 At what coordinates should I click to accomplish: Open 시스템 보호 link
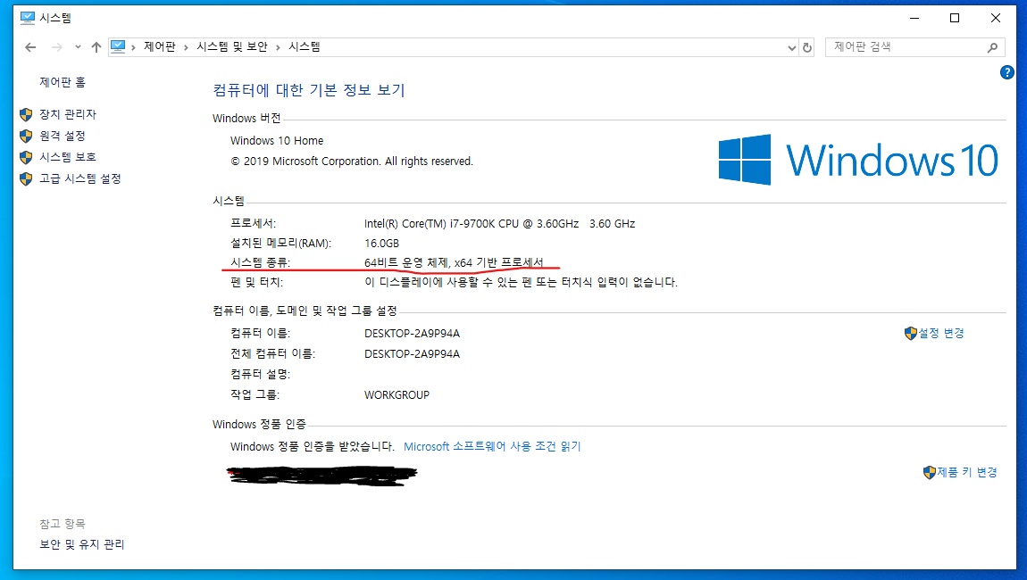coord(68,157)
